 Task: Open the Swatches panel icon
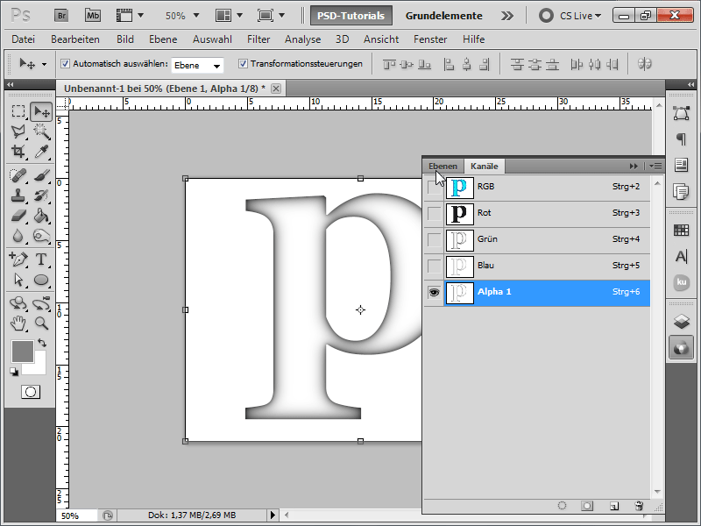(681, 231)
